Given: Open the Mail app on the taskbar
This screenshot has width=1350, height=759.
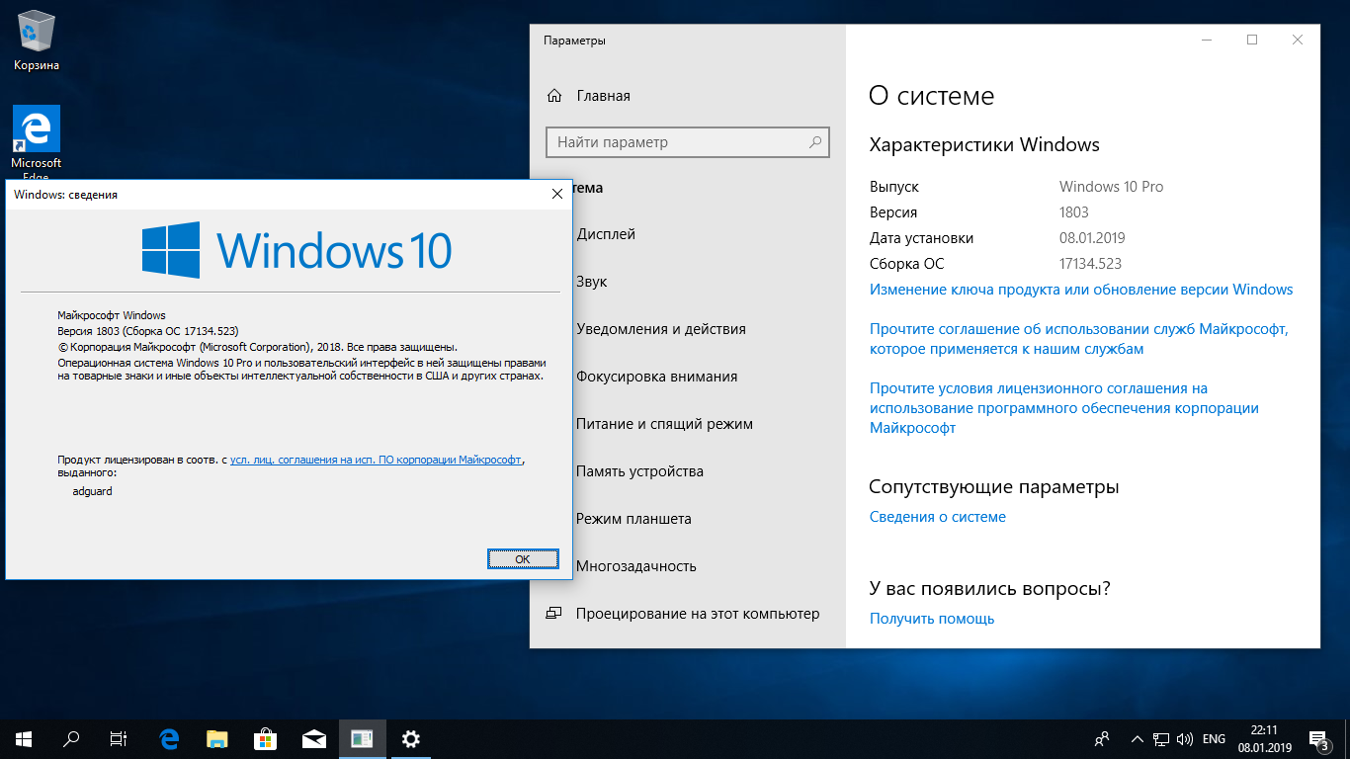Looking at the screenshot, I should pos(314,738).
